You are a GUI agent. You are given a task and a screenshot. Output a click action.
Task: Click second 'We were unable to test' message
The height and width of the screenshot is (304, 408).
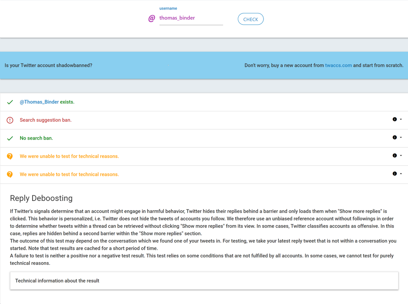point(69,174)
